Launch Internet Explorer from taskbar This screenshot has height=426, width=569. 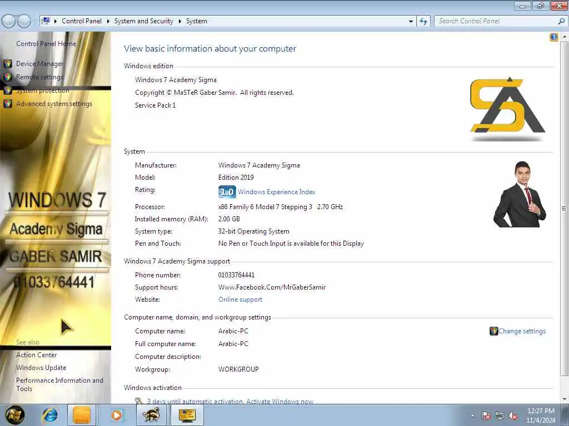[50, 415]
